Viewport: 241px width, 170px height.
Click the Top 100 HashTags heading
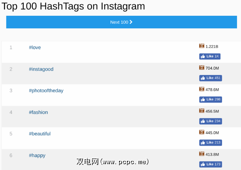(73, 6)
